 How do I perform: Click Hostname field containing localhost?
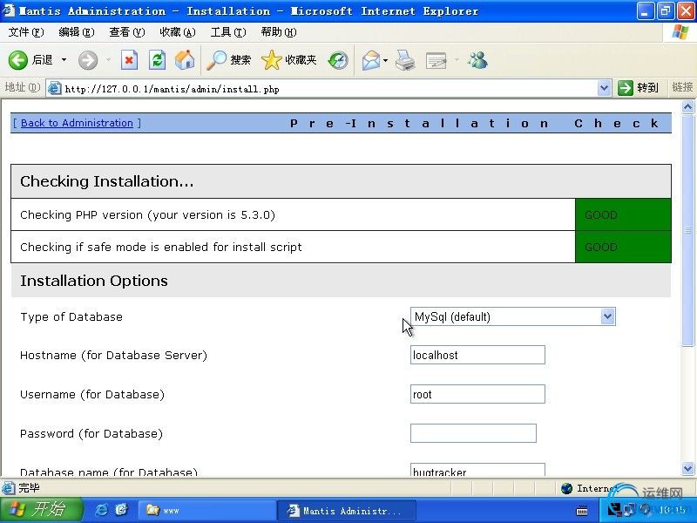pos(477,355)
